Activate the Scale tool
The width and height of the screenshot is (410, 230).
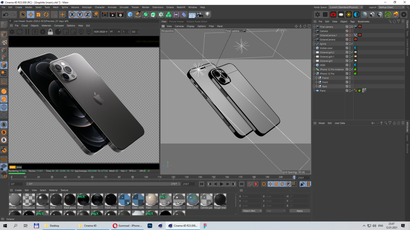(38, 15)
